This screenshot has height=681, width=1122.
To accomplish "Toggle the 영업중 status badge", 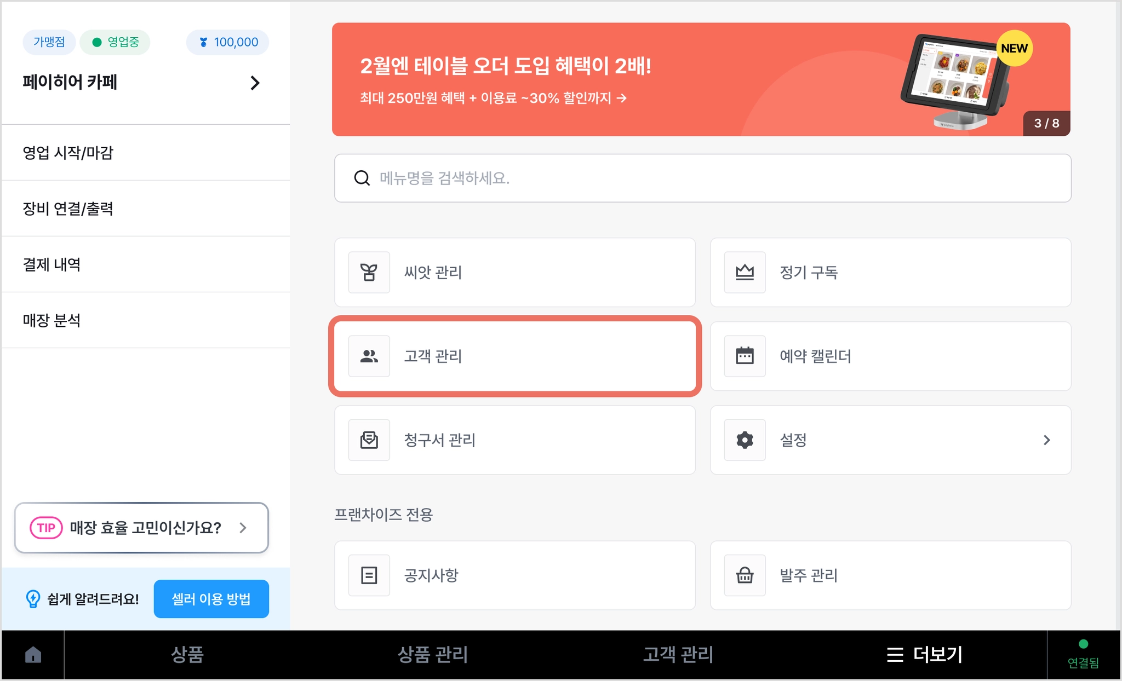I will pos(115,42).
